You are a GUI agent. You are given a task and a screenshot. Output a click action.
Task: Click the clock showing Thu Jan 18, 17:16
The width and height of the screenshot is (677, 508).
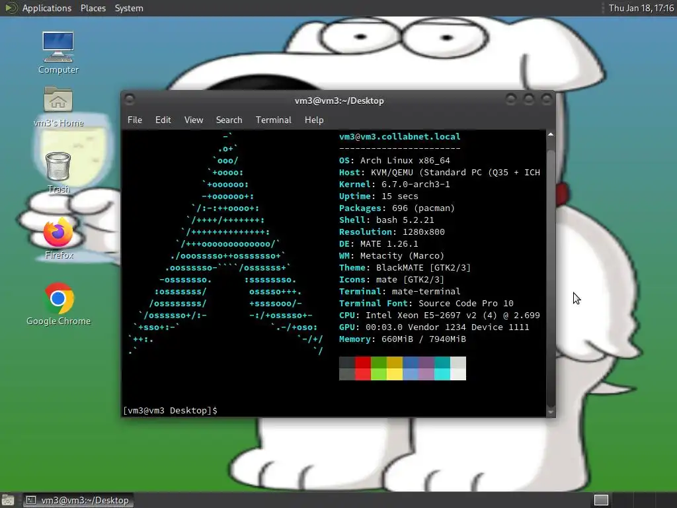[641, 8]
